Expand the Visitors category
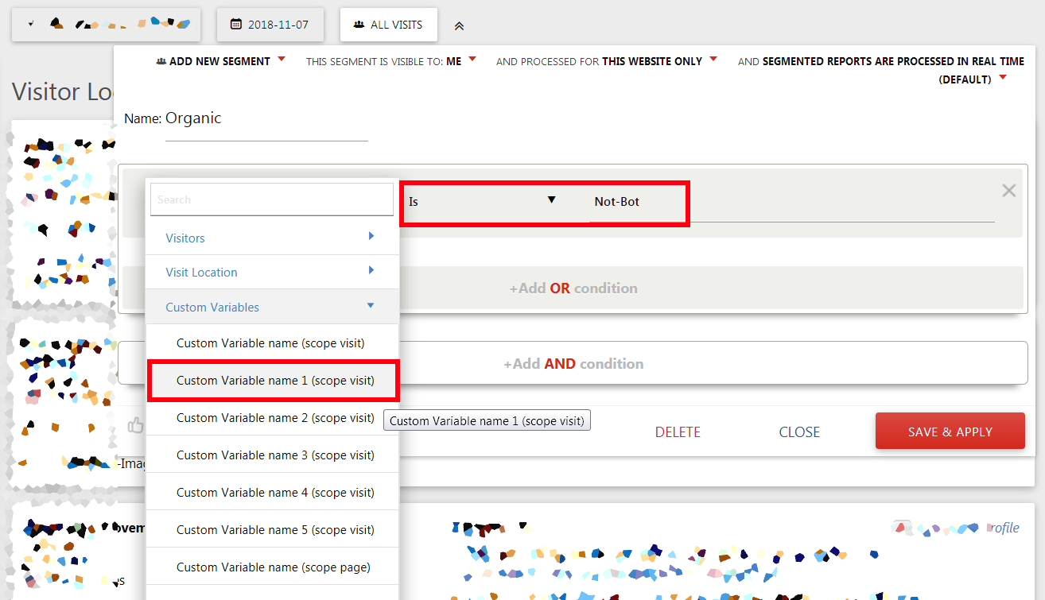Screen dimensions: 1045x600 point(270,238)
